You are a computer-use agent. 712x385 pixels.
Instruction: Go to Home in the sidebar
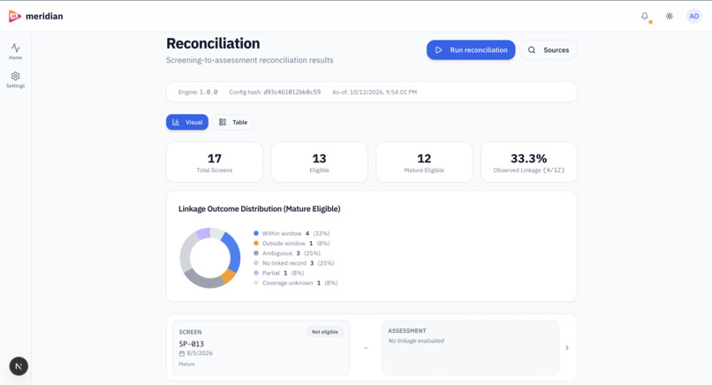[15, 51]
